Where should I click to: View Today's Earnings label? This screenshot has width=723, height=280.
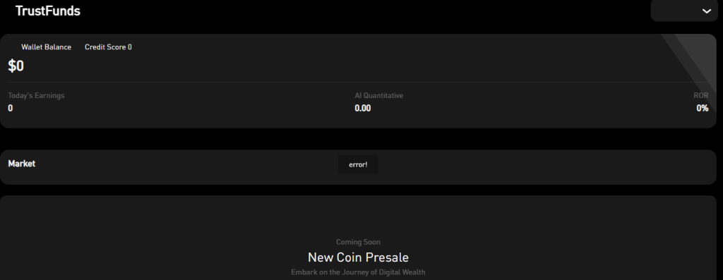point(37,96)
